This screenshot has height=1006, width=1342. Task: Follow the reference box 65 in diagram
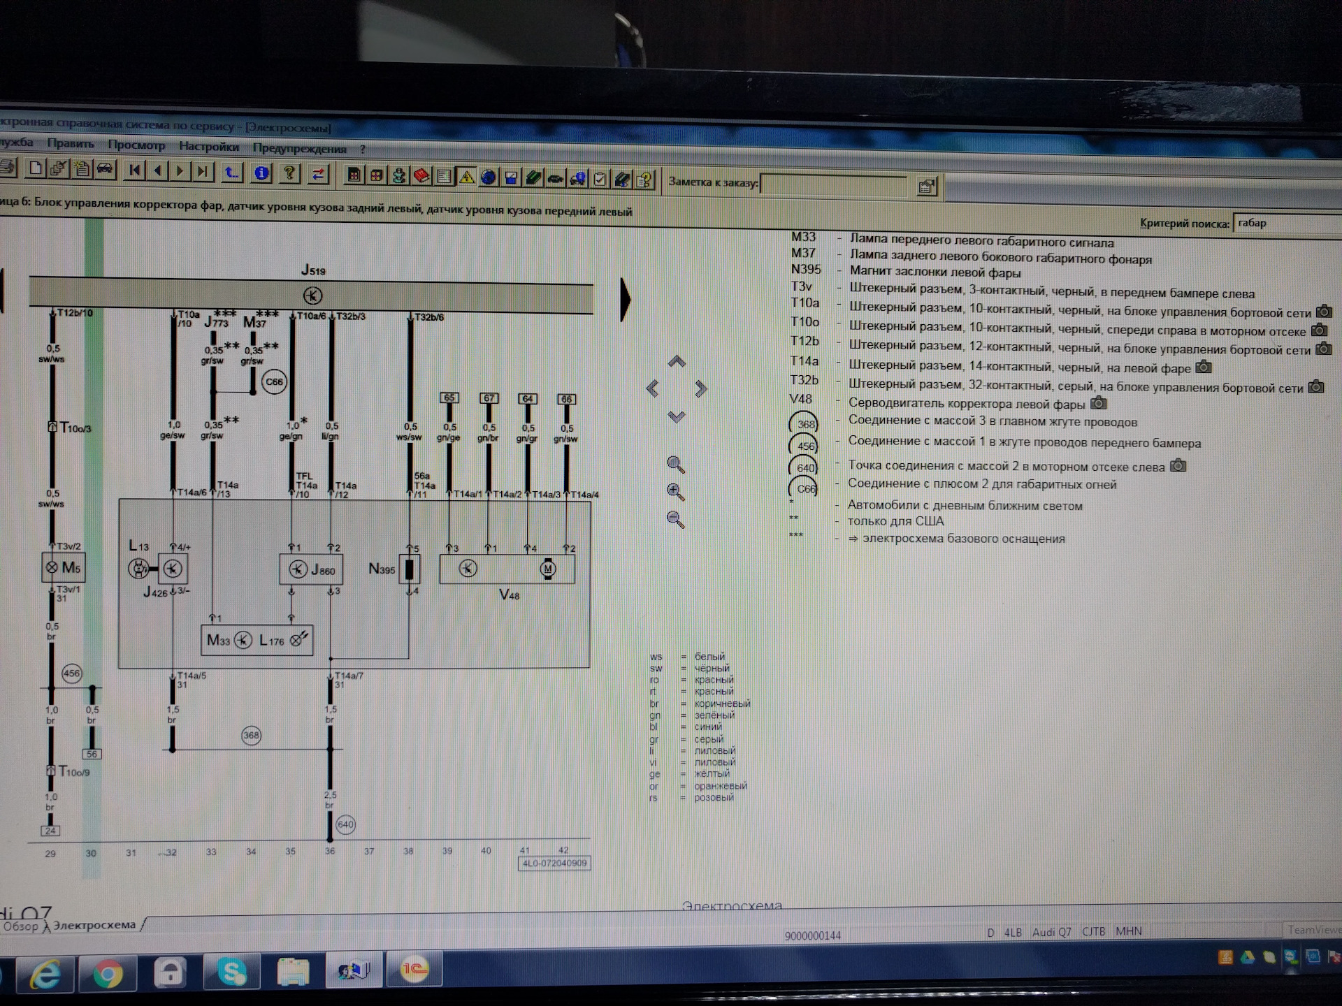[x=449, y=398]
